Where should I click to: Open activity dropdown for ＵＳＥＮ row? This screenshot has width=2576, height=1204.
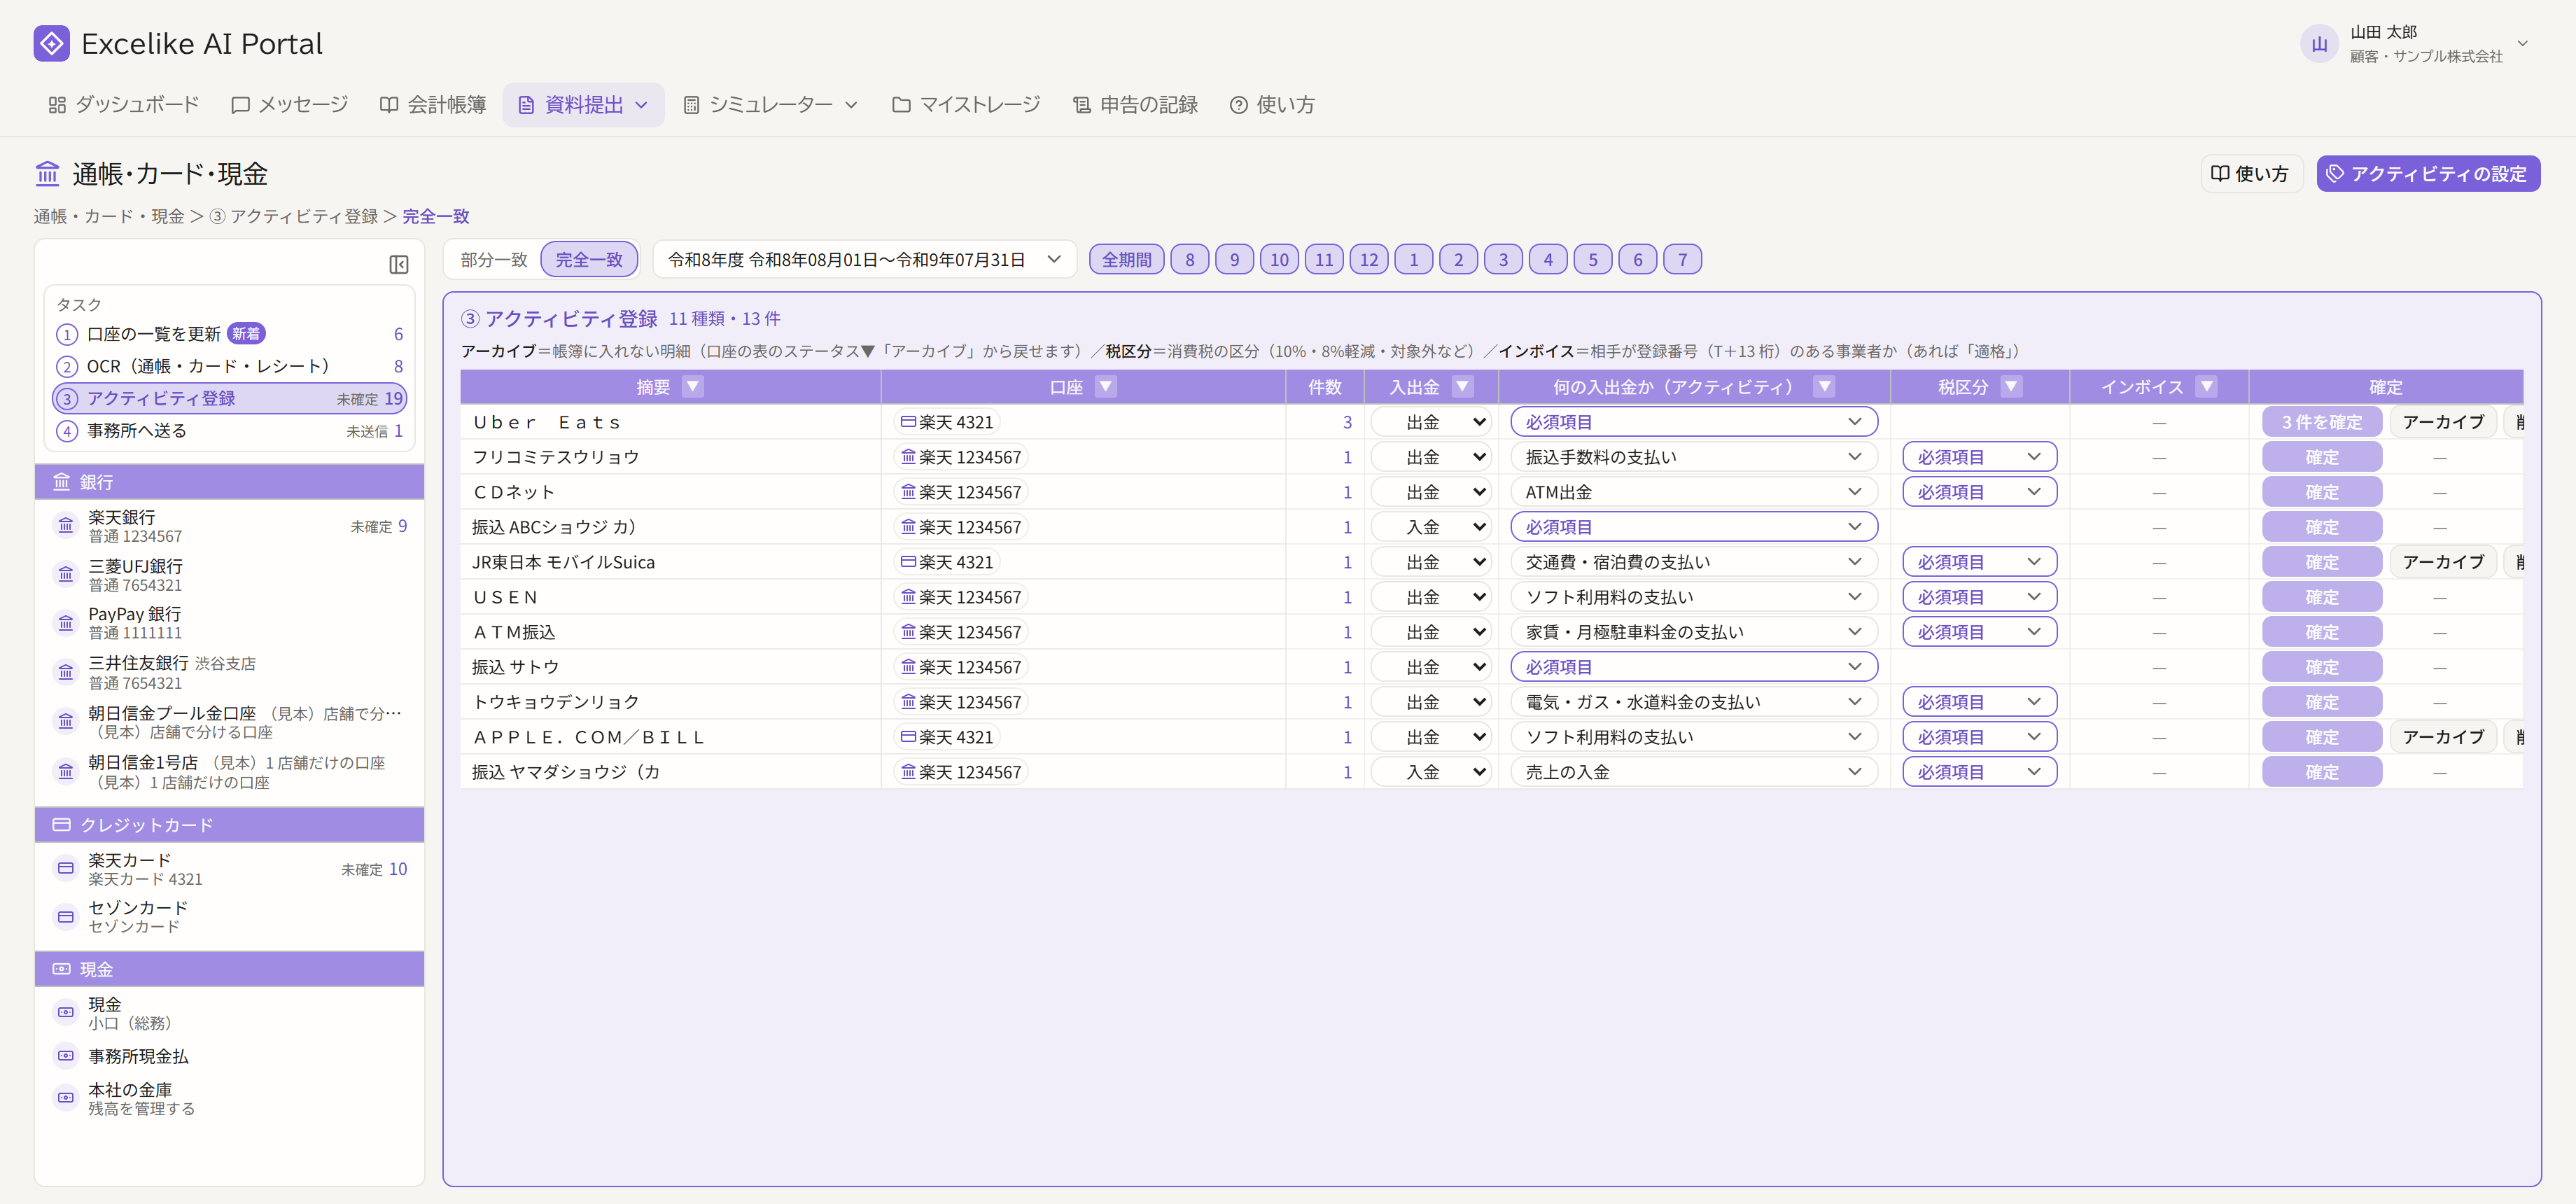(1693, 597)
